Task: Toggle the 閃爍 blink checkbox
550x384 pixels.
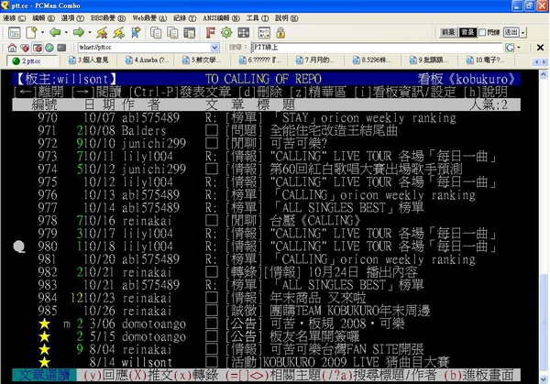Action: (482, 33)
